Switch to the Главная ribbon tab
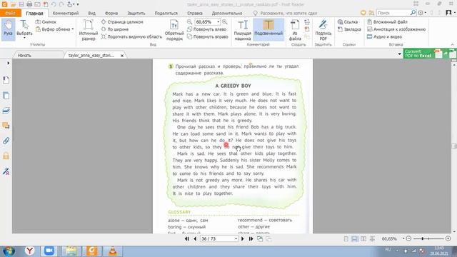Viewport: 457px width, 257px height. coord(34,13)
